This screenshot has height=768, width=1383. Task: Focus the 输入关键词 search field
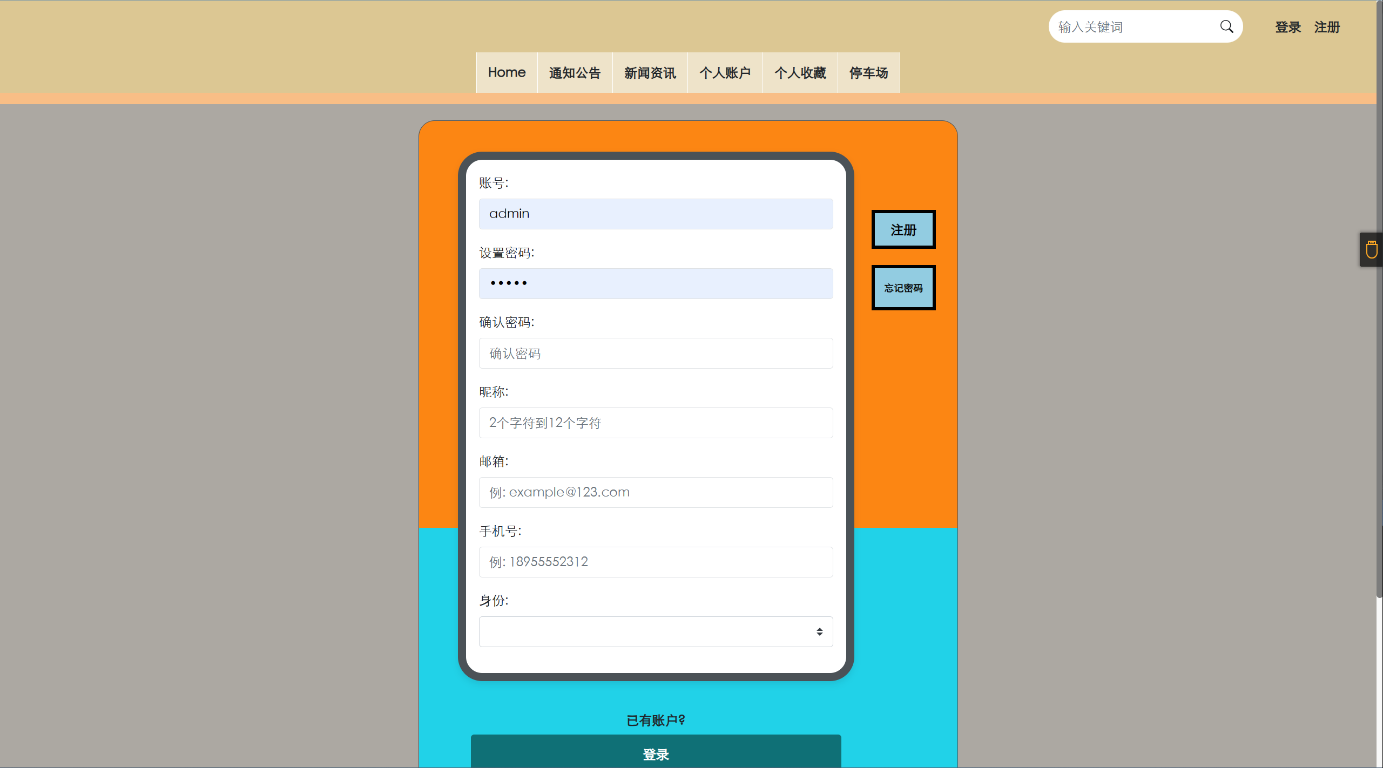[x=1134, y=27]
